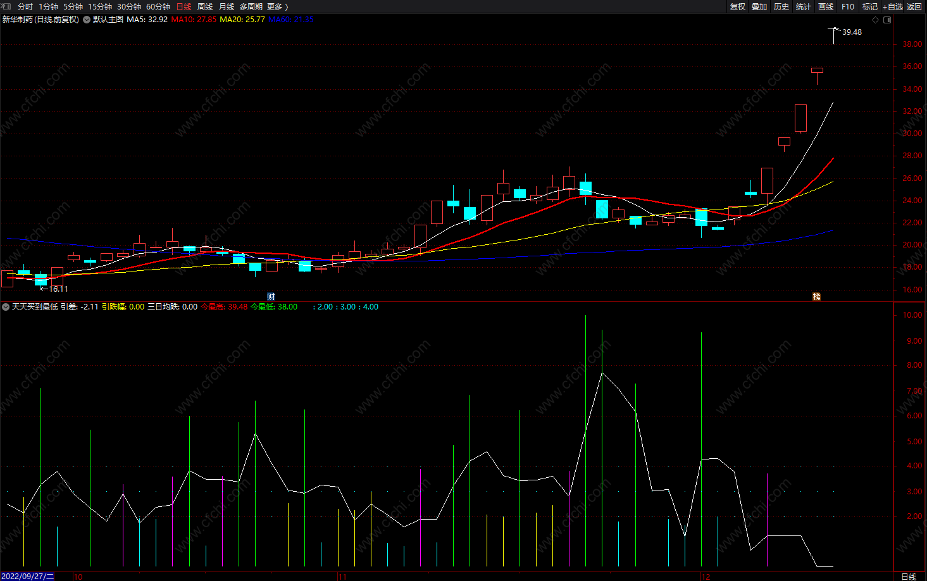
Task: Click the collapse panel icon at top-left
Action: point(6,6)
